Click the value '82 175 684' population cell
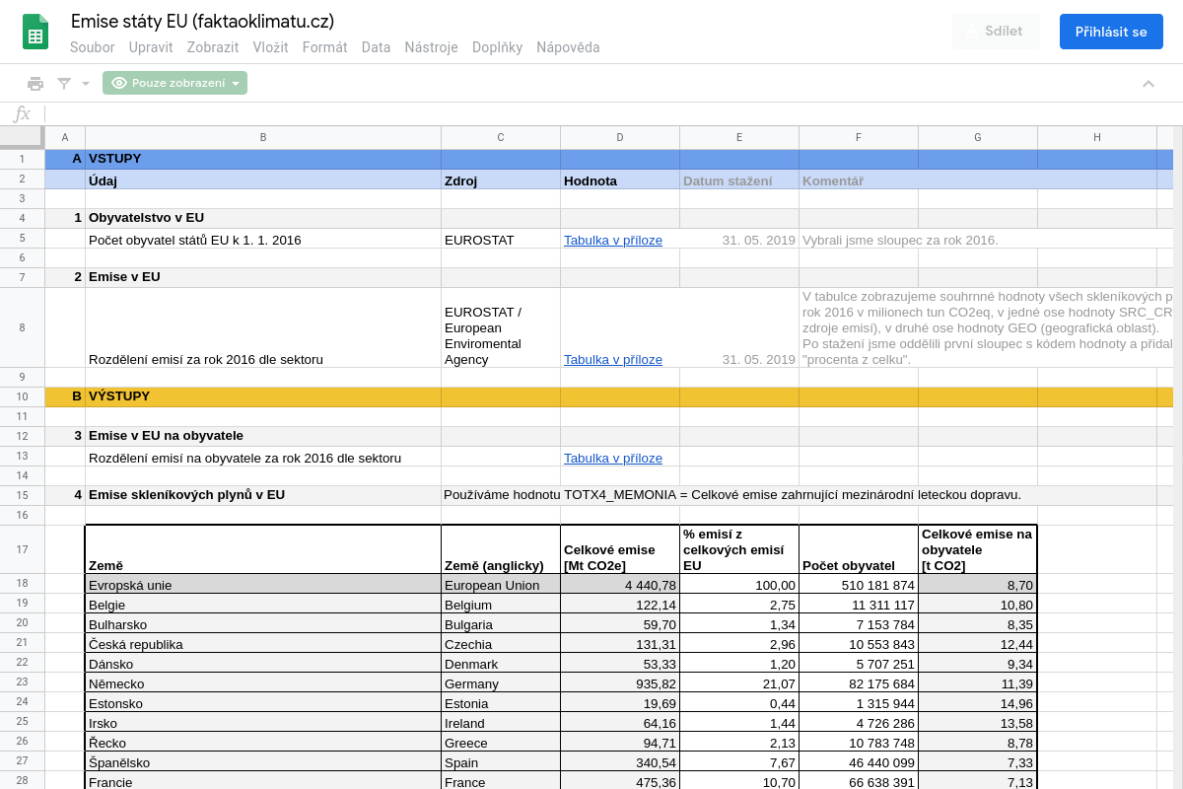Screen dimensions: 1183x789 [x=859, y=683]
